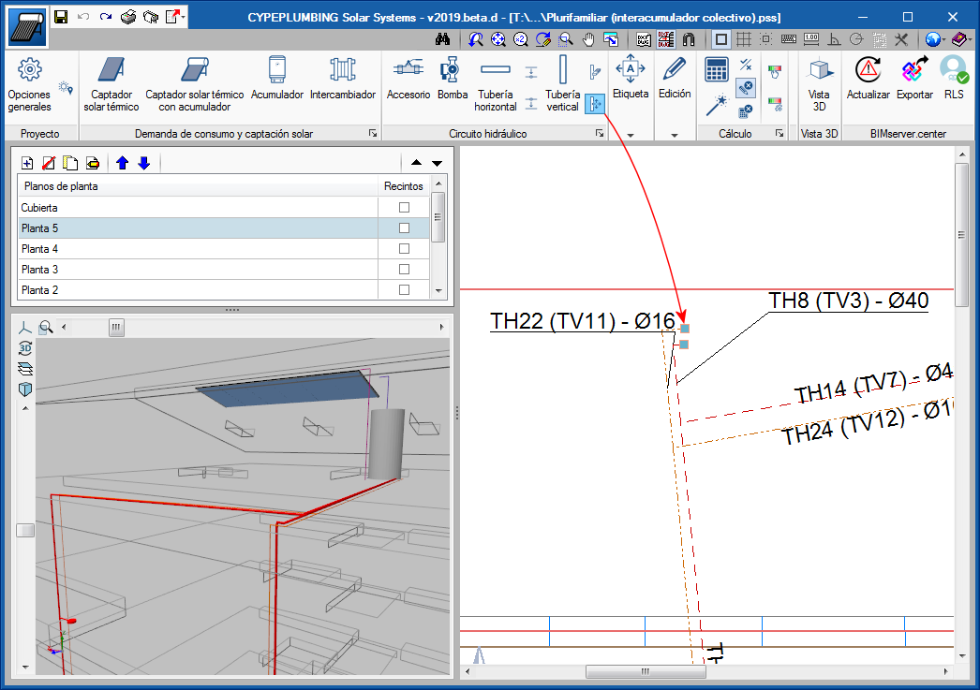Open the binoculars search tool

(442, 40)
